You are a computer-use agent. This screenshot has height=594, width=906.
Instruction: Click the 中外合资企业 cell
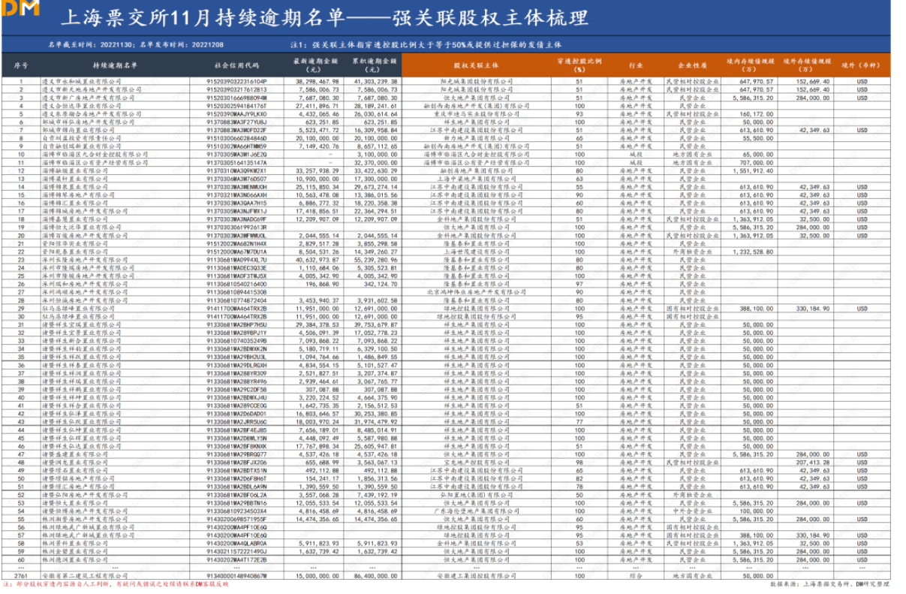point(692,511)
